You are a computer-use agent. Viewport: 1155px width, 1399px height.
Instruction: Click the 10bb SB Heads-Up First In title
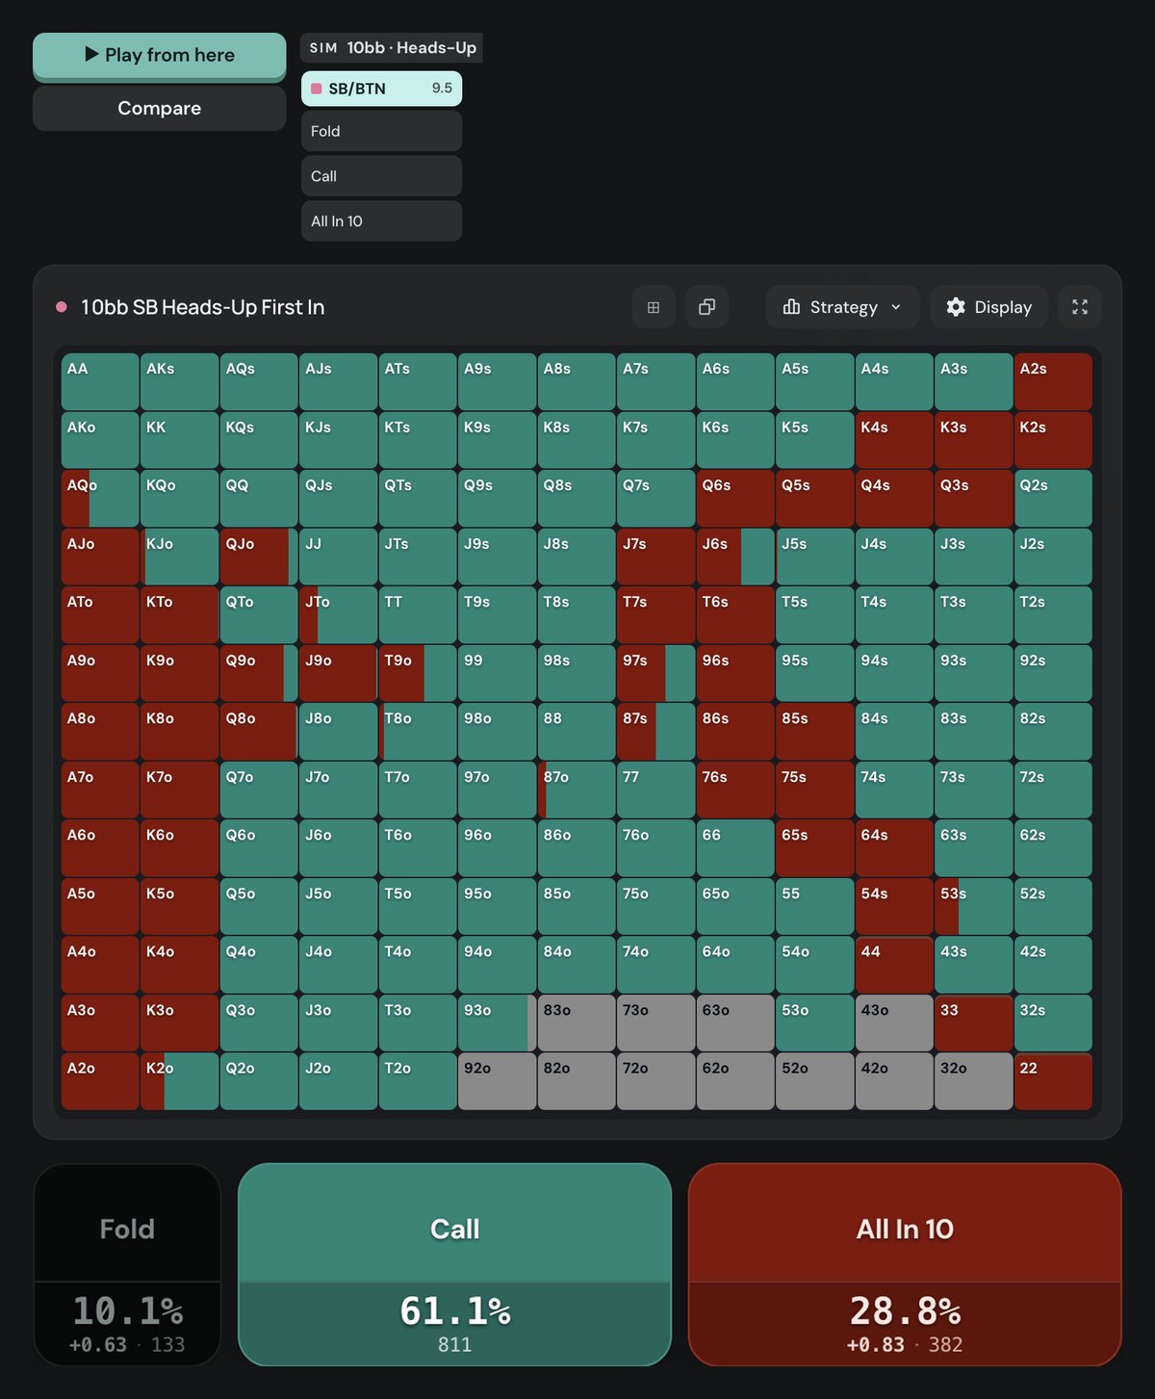point(202,307)
